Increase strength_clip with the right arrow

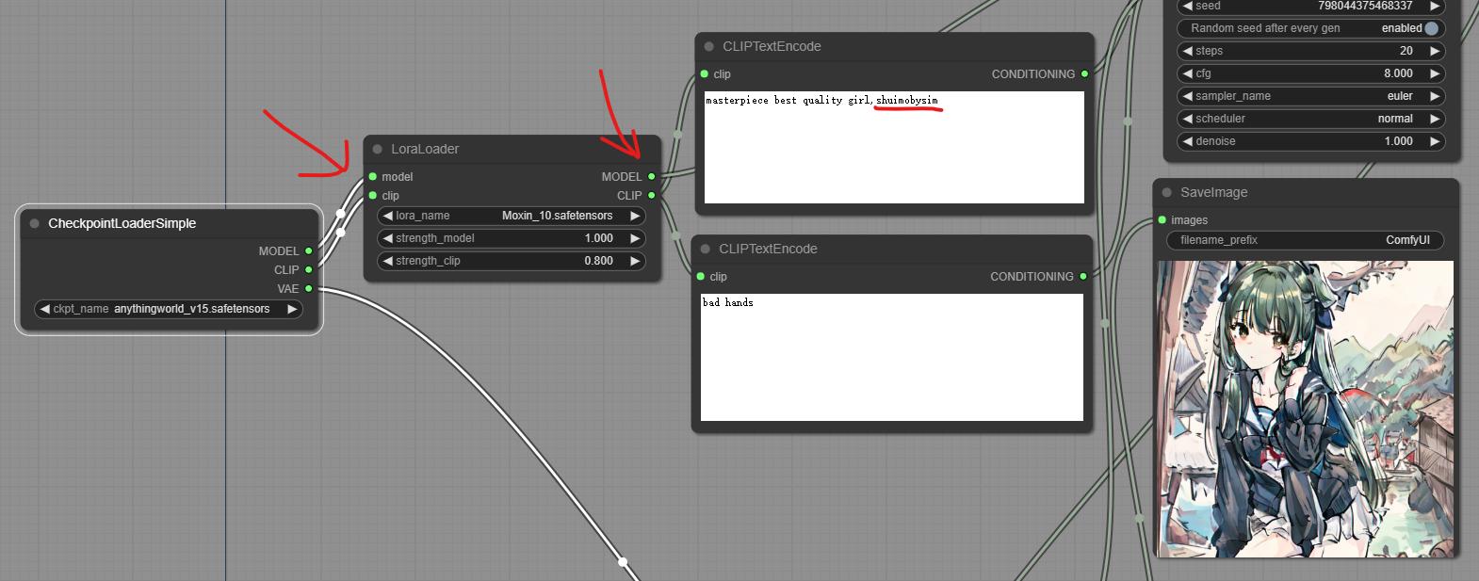pos(635,261)
